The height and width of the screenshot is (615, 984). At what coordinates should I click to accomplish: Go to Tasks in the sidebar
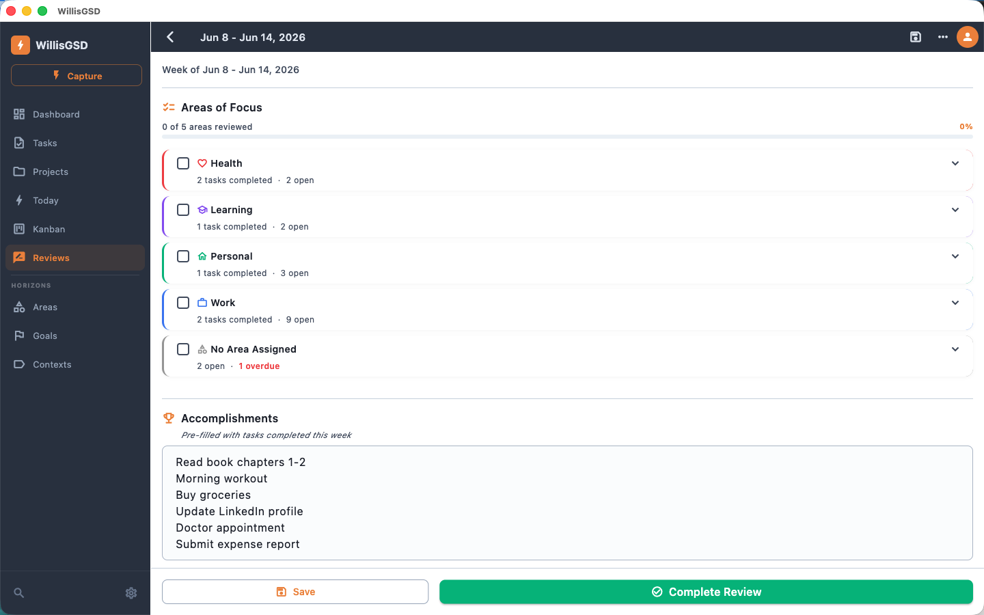pyautogui.click(x=75, y=143)
